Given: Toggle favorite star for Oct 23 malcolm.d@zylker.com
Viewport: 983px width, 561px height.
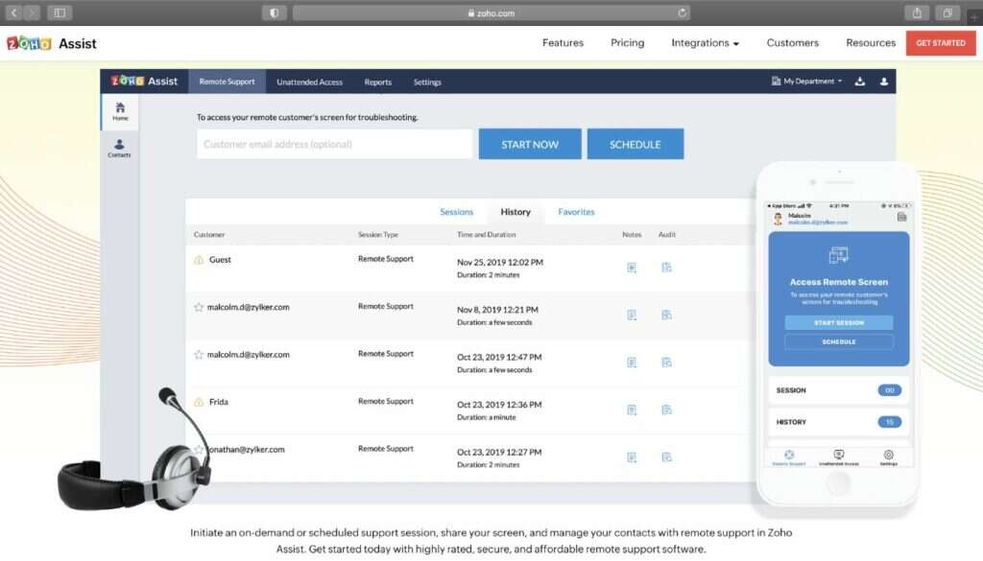Looking at the screenshot, I should point(199,355).
